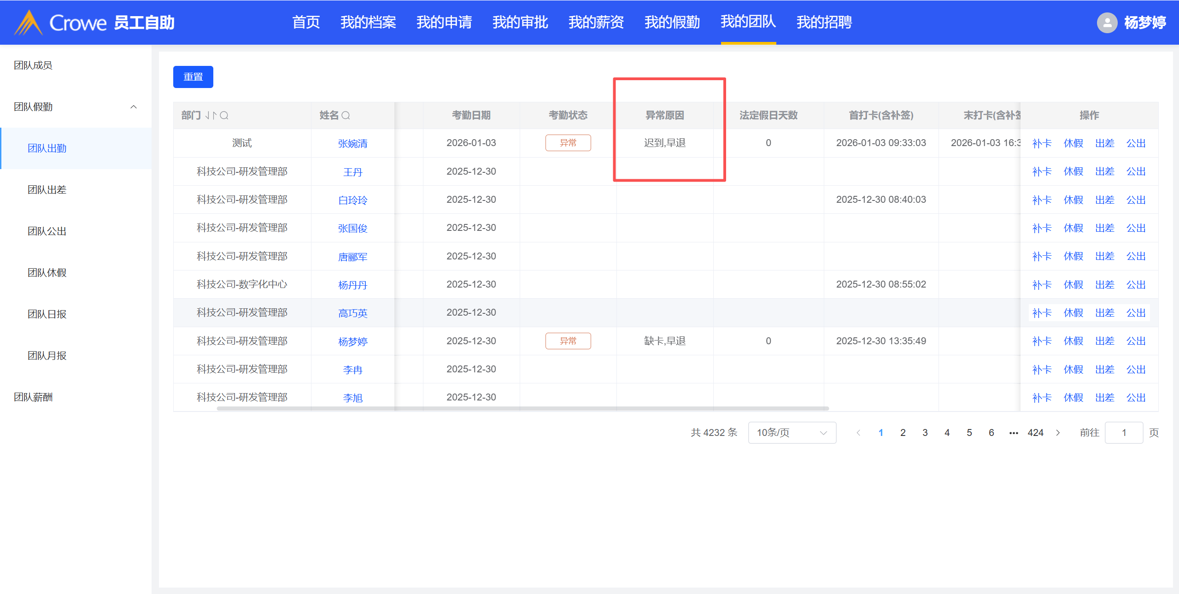Click the department column search icon

(224, 115)
